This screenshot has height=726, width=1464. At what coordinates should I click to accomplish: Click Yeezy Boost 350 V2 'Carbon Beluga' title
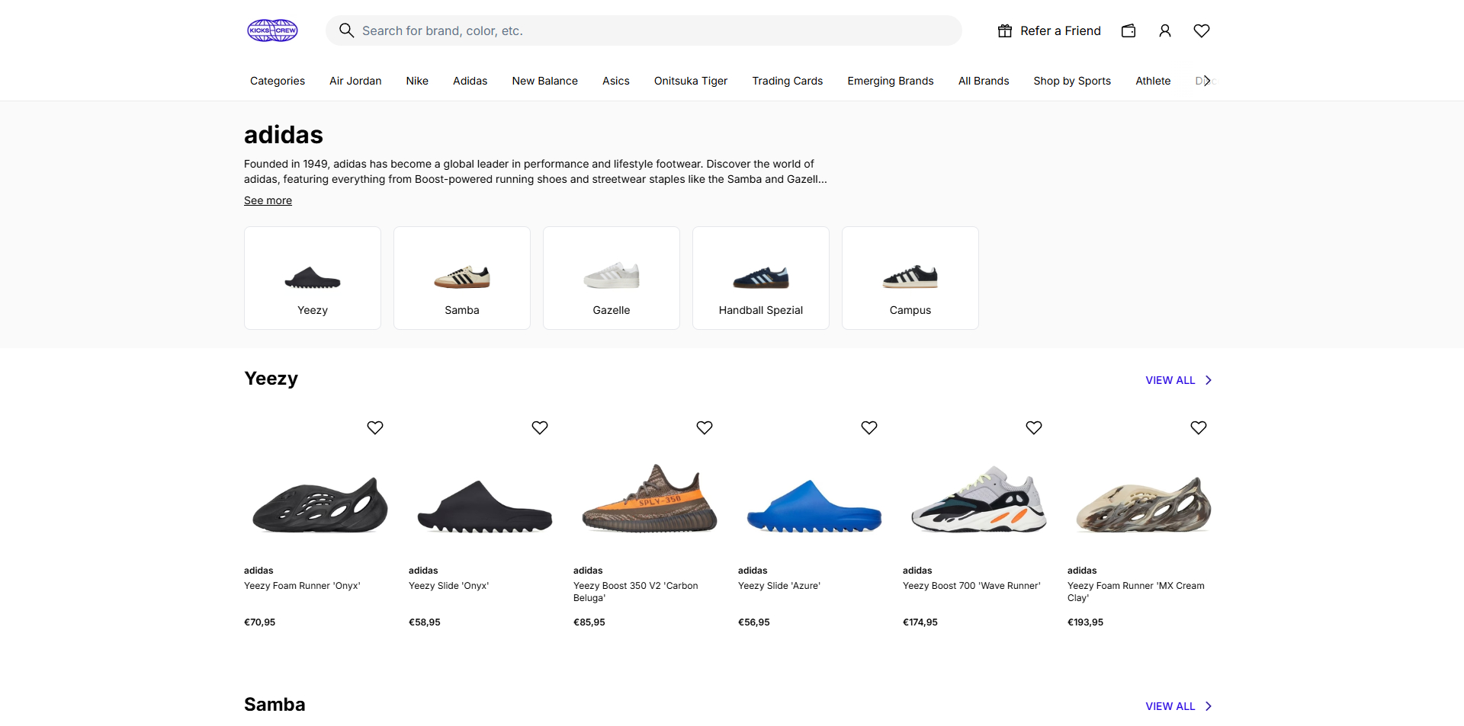pos(636,592)
